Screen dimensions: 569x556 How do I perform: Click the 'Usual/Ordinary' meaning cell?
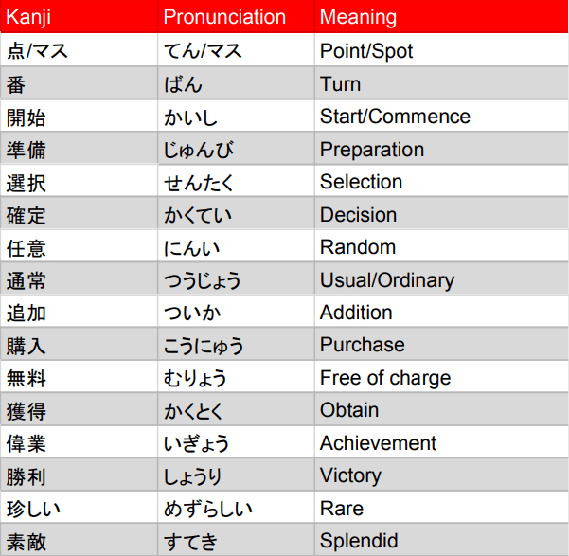(x=386, y=280)
